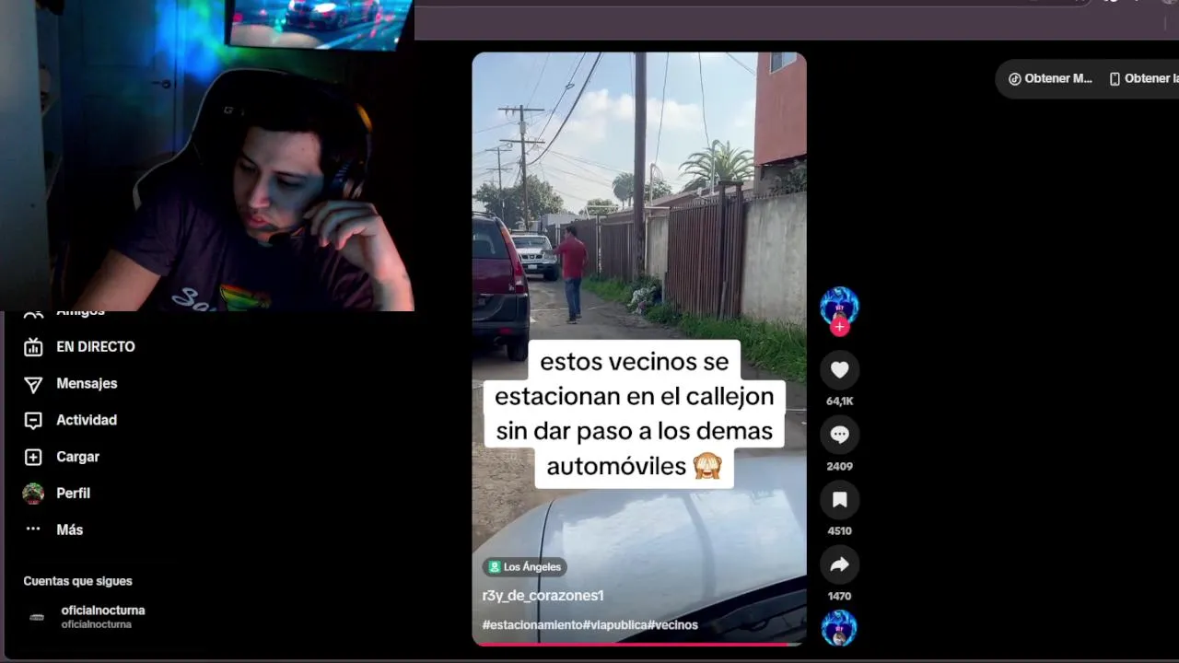The image size is (1179, 663).
Task: Open #estacionamiento hashtag
Action: [x=532, y=625]
